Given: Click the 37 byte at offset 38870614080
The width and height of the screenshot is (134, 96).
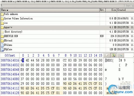Looking at the screenshot, I should [22, 79].
